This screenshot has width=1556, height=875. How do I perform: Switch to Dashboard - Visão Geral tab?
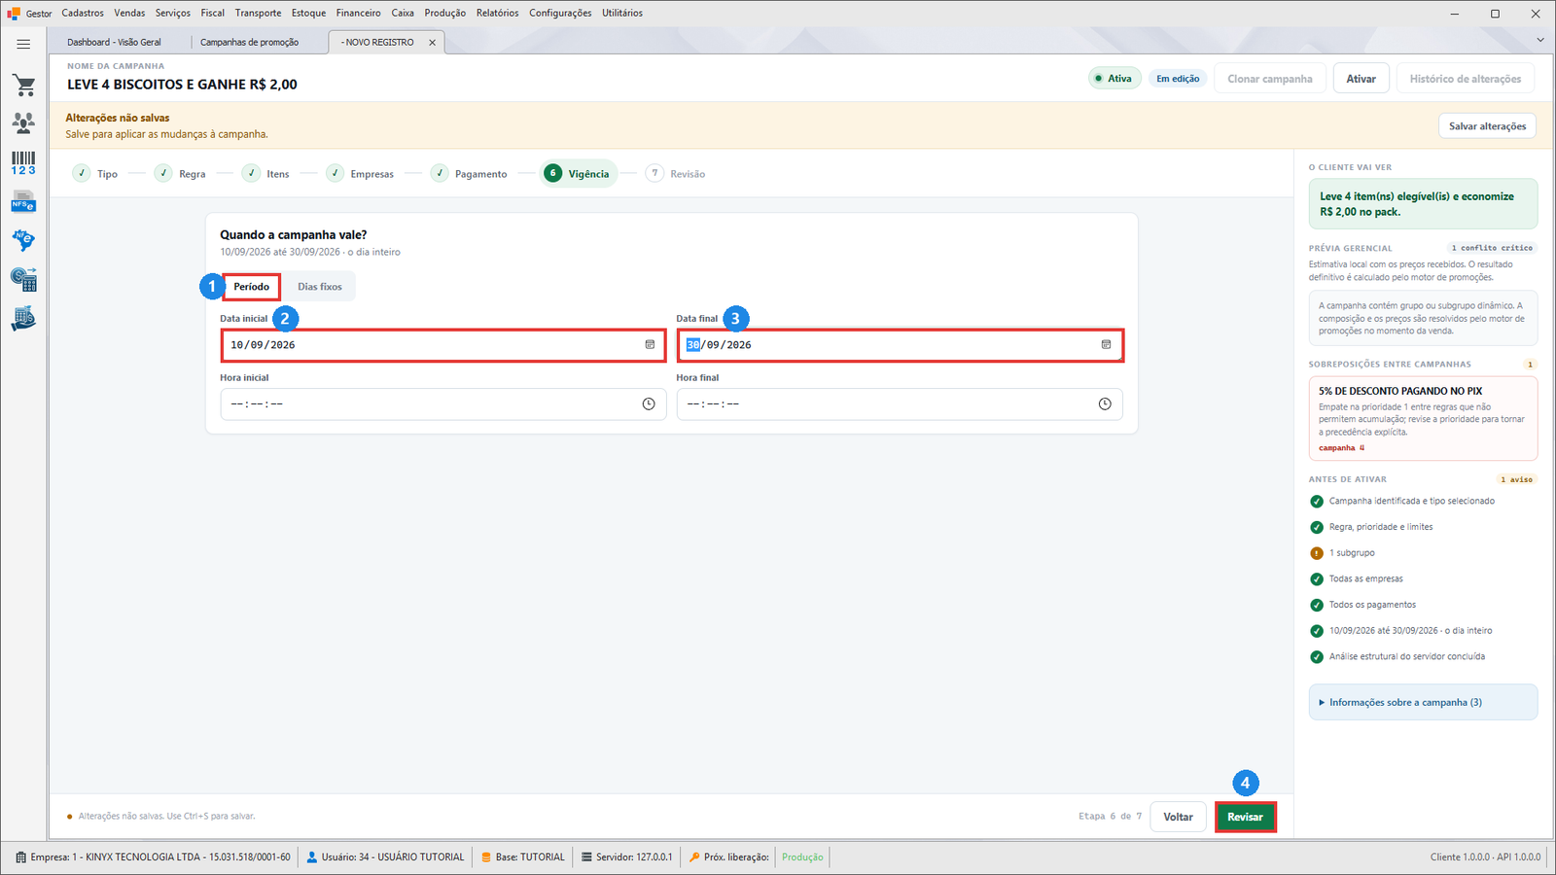click(x=115, y=43)
